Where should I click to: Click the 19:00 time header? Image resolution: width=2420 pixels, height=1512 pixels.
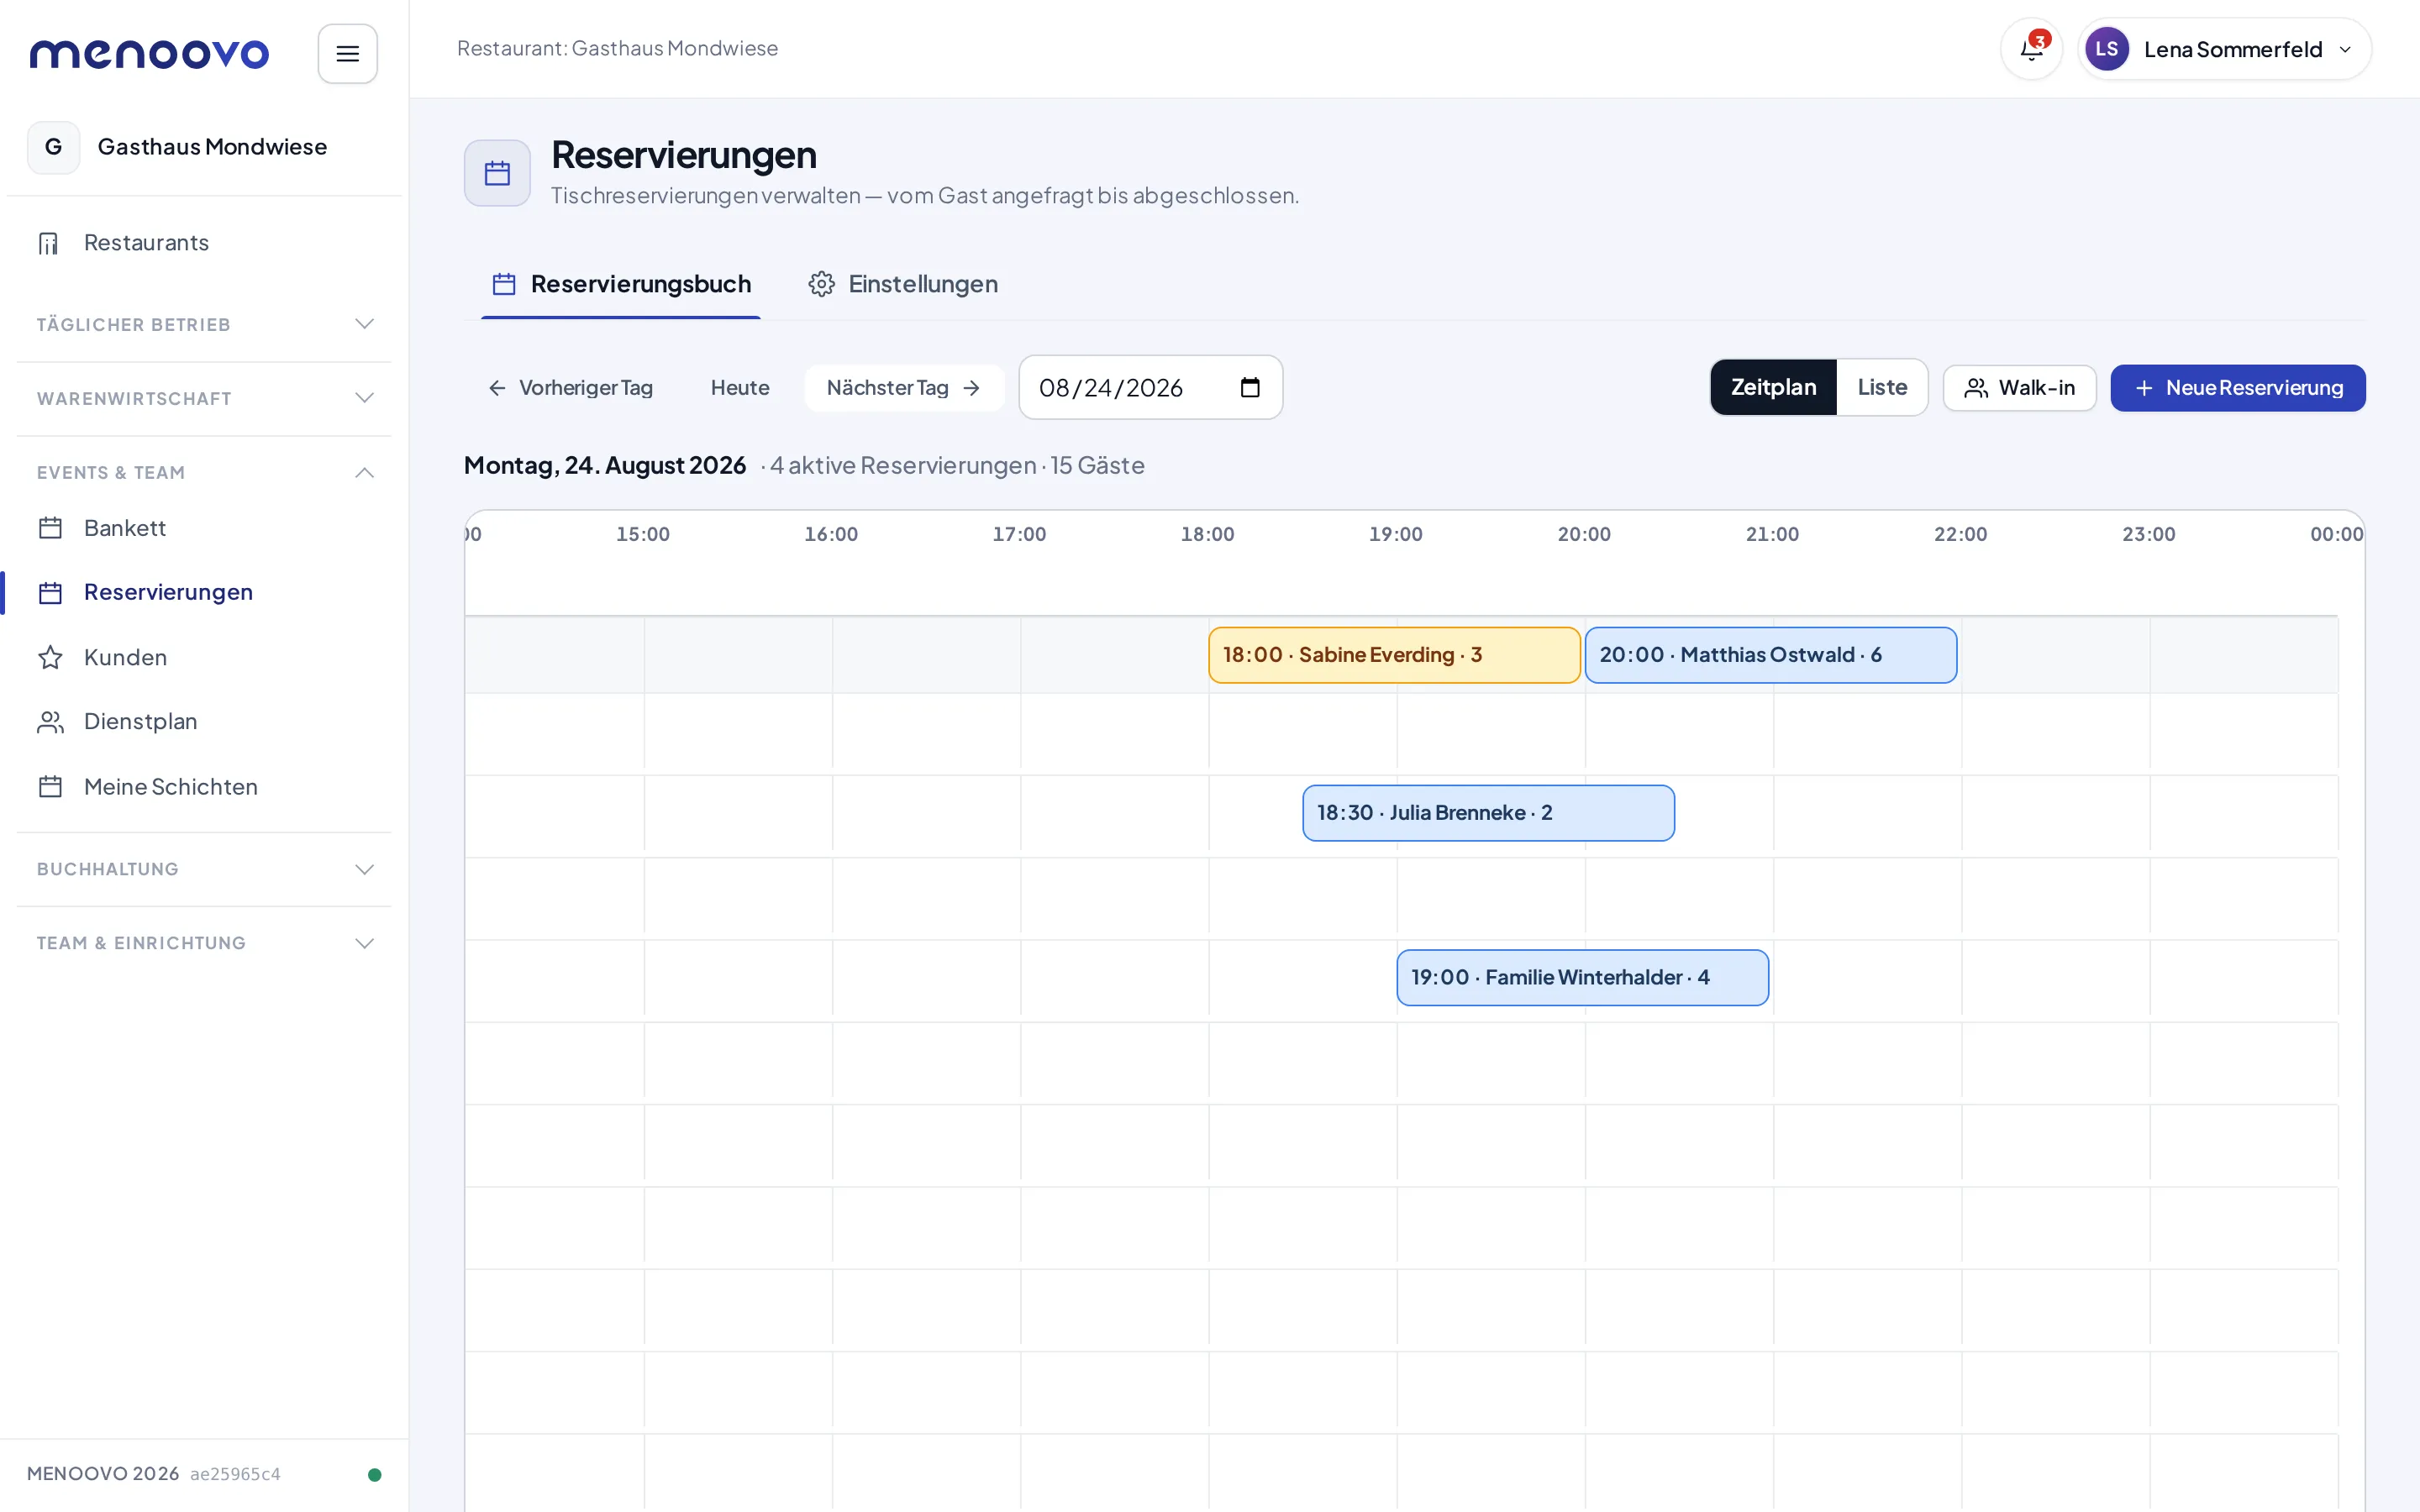(1396, 534)
